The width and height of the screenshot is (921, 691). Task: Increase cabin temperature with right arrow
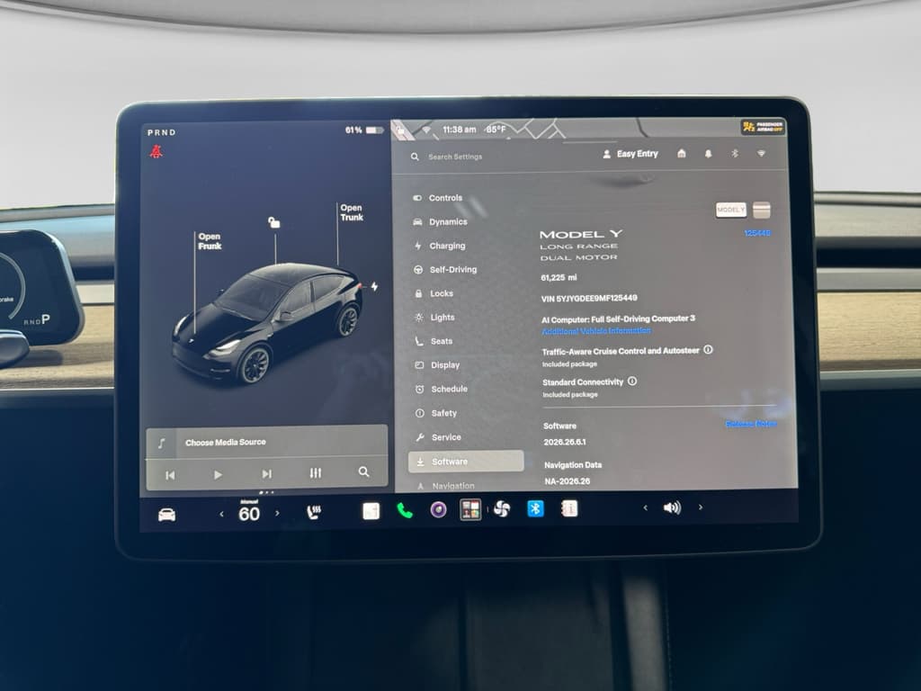[277, 513]
